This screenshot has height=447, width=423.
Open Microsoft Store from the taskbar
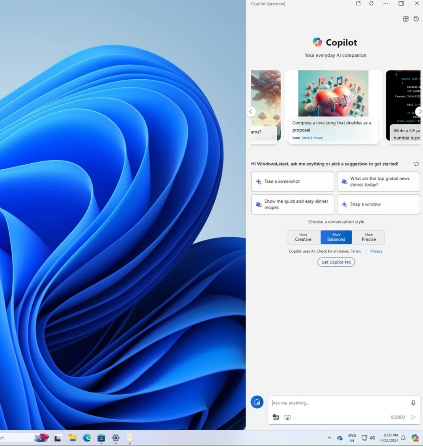tap(101, 438)
